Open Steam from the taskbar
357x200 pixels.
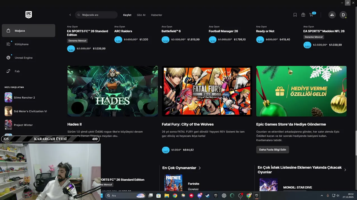click(208, 196)
